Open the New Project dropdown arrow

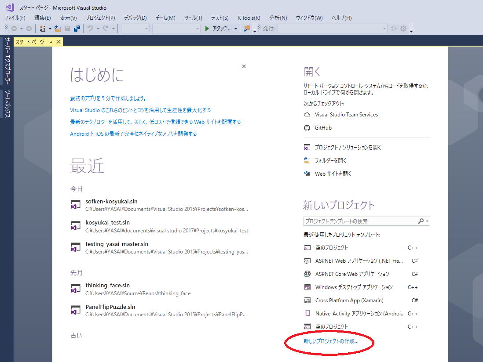pos(50,29)
